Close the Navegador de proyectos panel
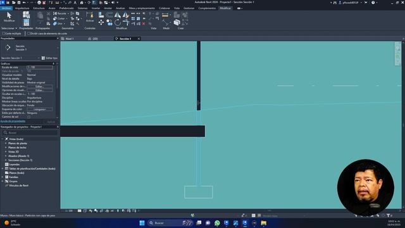The height and width of the screenshot is (228, 405). pyautogui.click(x=58, y=127)
